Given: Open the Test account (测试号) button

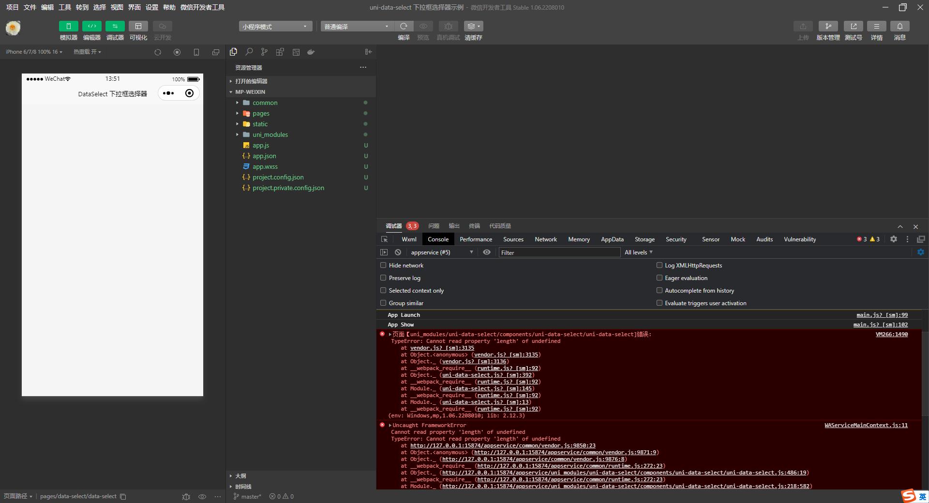Looking at the screenshot, I should pos(853,26).
